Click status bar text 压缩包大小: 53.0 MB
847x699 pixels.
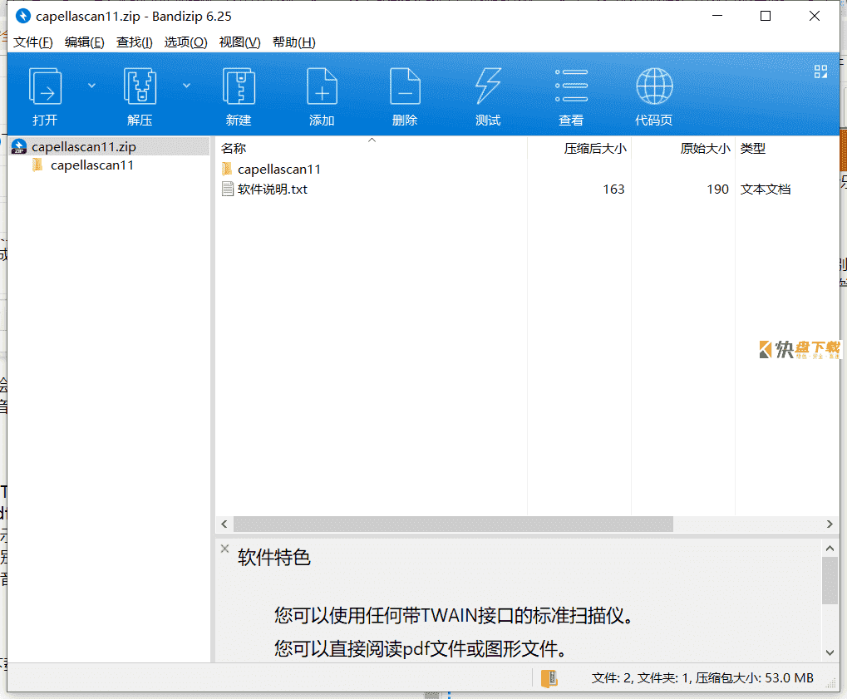[x=754, y=678]
